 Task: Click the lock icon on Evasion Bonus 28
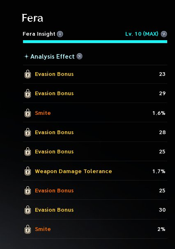click(28, 132)
